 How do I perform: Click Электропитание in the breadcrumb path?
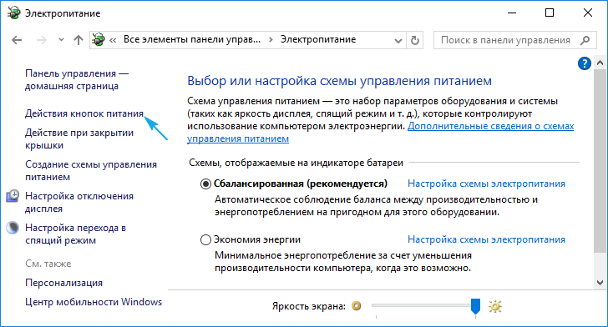(318, 39)
